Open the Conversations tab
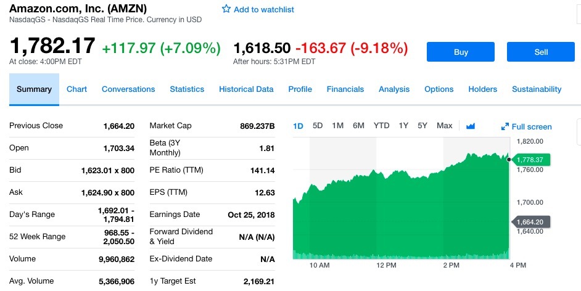 coord(128,89)
